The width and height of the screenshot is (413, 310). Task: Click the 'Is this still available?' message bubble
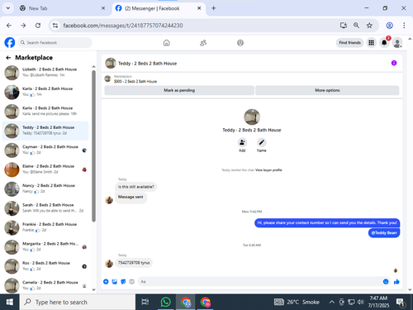pyautogui.click(x=135, y=187)
